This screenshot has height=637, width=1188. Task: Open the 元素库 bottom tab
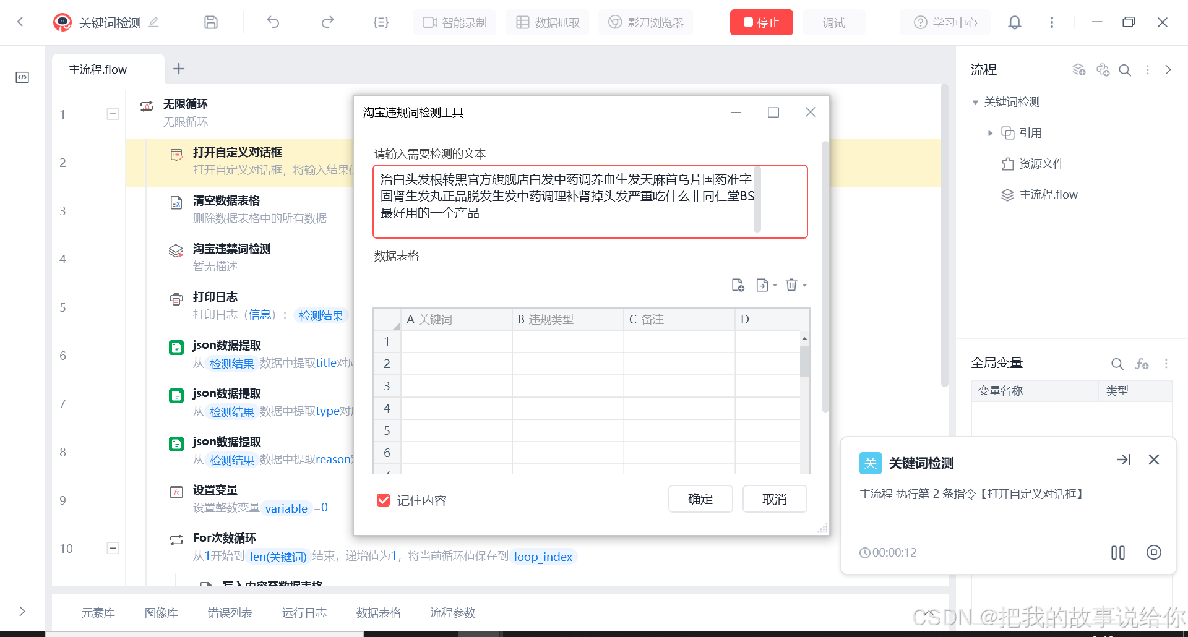(x=98, y=612)
